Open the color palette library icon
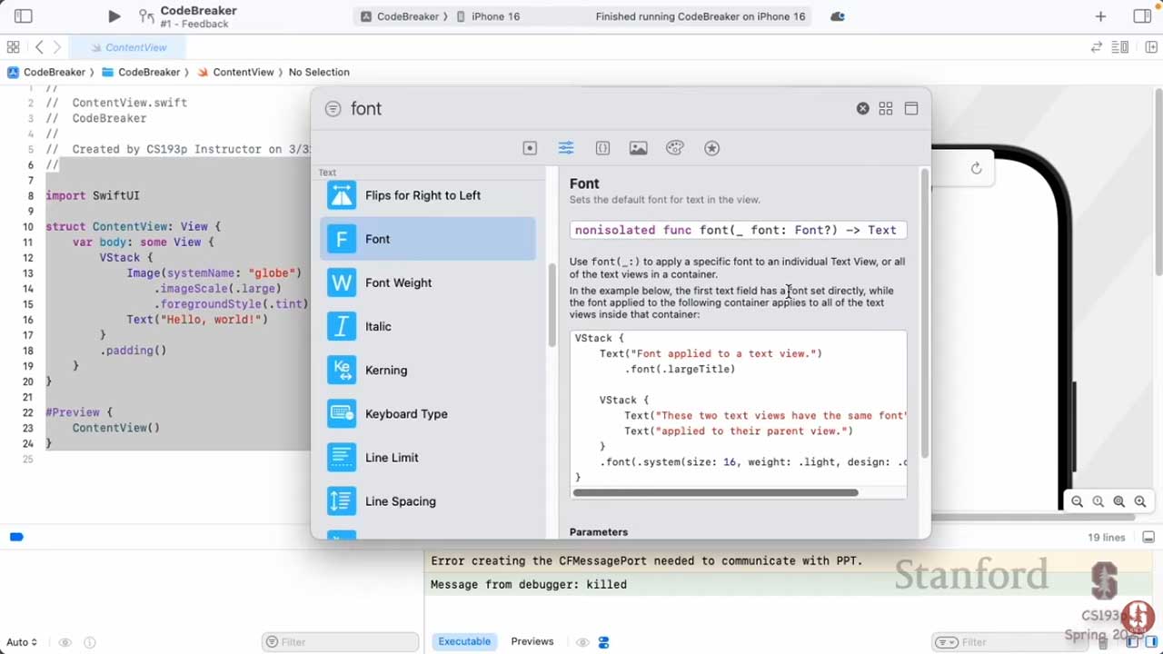The width and height of the screenshot is (1163, 654). click(675, 148)
